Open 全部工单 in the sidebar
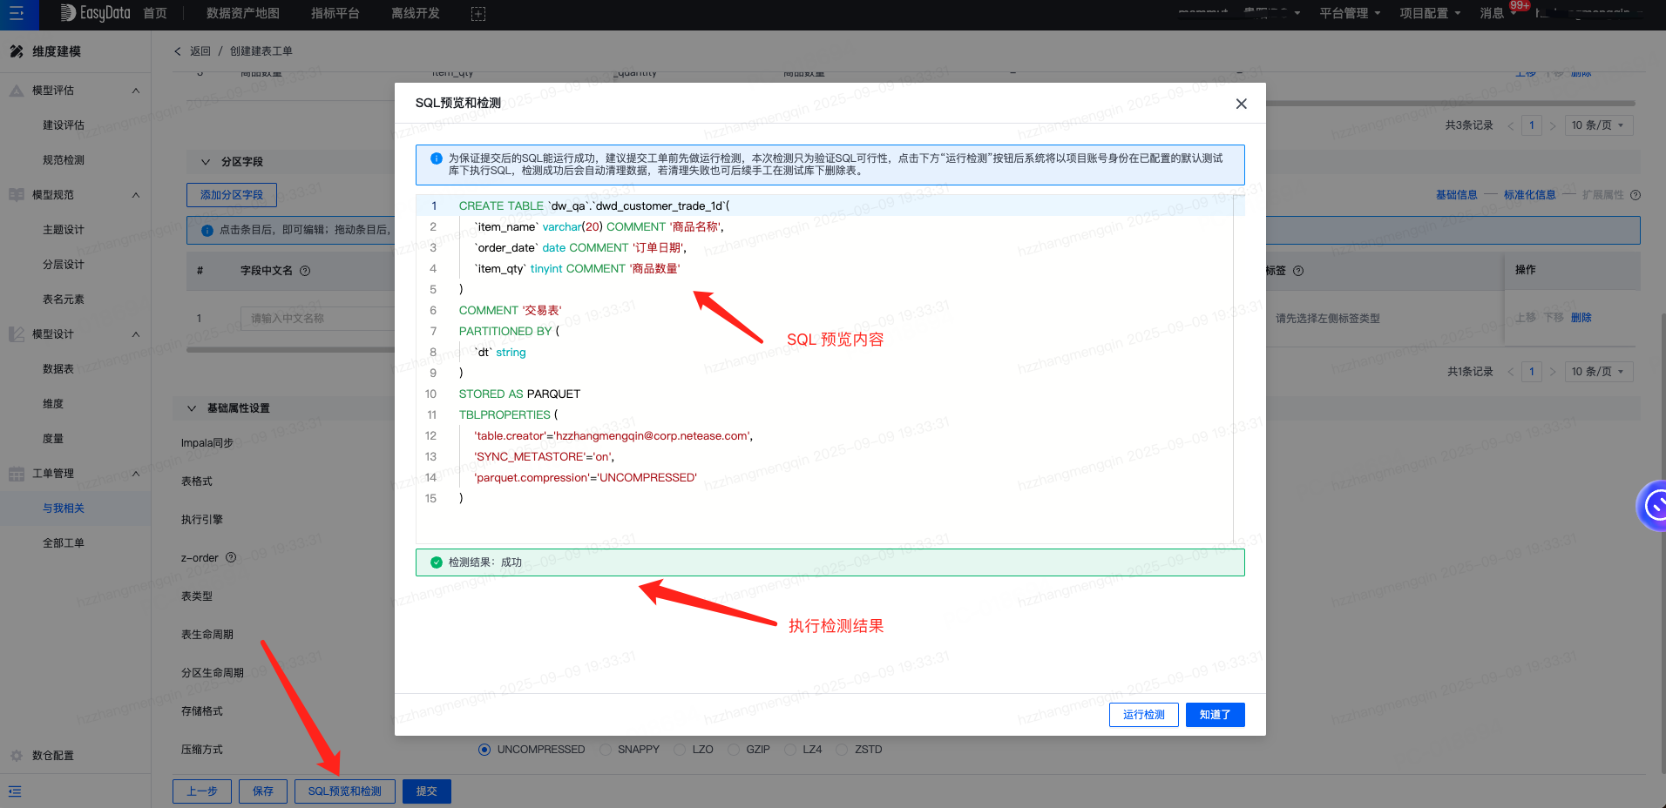This screenshot has width=1666, height=808. coord(64,543)
